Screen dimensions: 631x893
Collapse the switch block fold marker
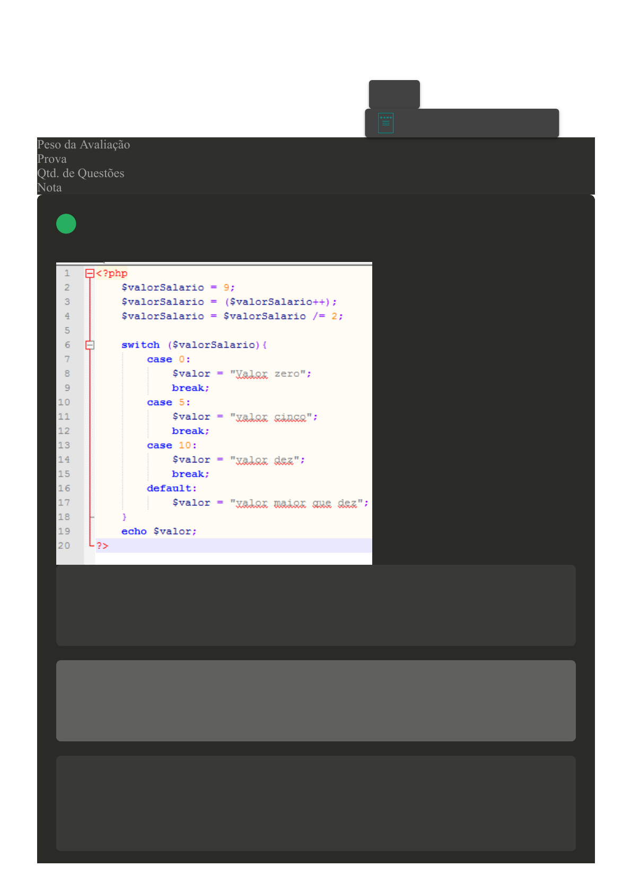click(90, 345)
